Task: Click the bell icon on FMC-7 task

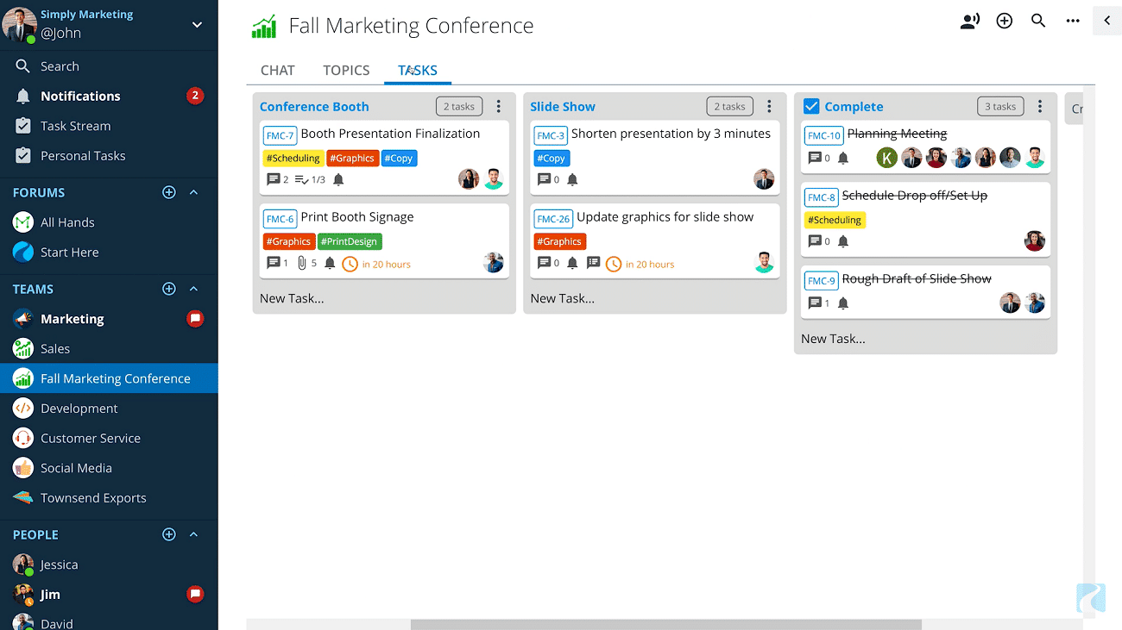Action: click(x=338, y=179)
